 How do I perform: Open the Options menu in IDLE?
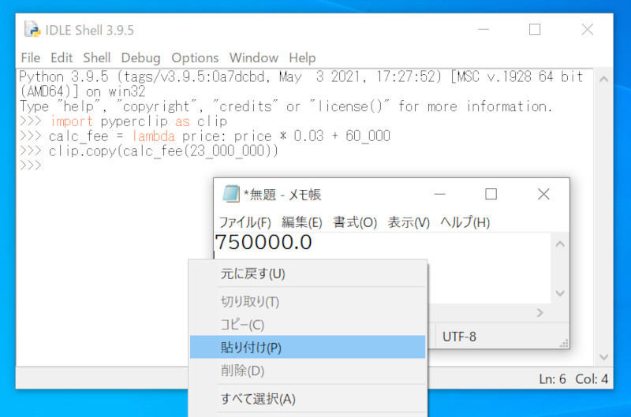195,58
